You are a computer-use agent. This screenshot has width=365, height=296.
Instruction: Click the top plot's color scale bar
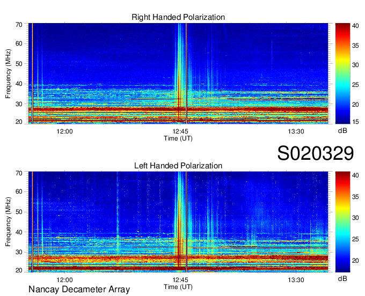[x=342, y=73]
